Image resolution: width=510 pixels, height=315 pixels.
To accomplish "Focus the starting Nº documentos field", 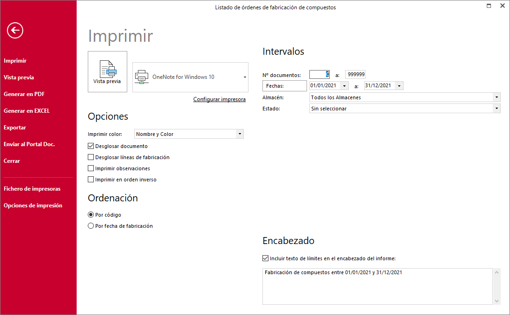I will click(x=320, y=74).
